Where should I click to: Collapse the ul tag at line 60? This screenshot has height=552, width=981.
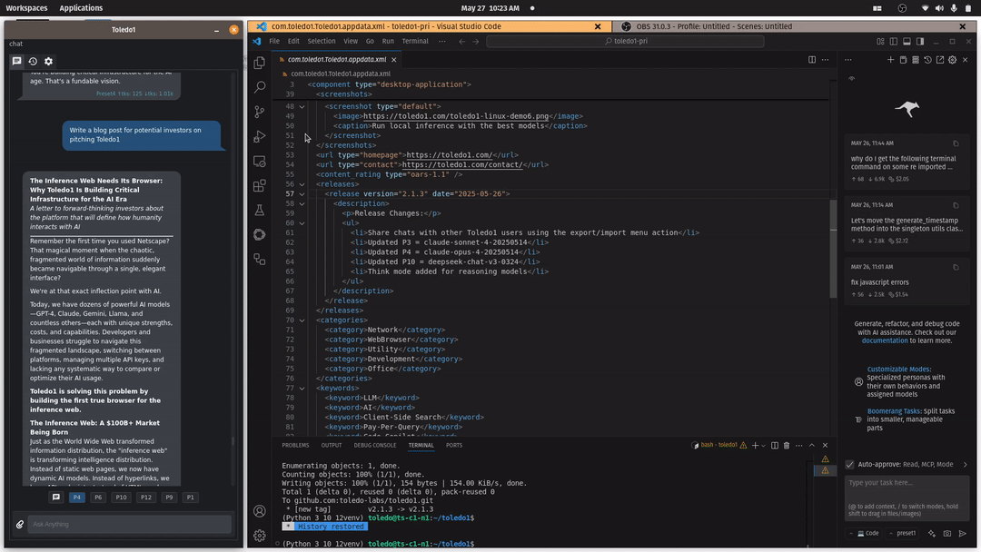302,223
